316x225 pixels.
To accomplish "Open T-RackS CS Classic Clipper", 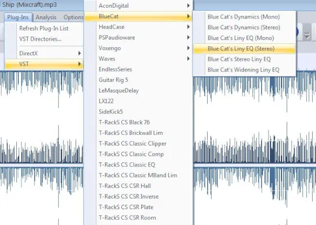I will pos(138,143).
